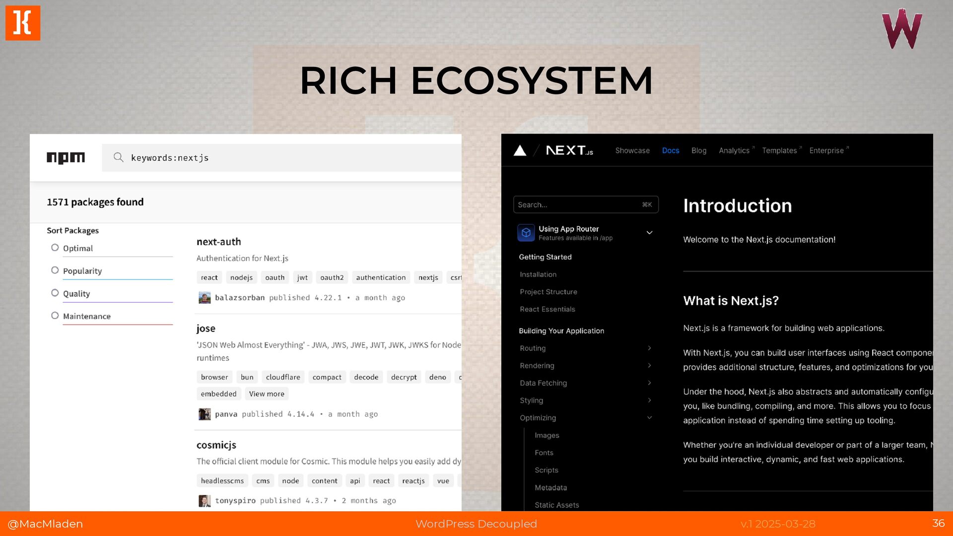Click View more keywords for jose
953x536 pixels.
tap(267, 394)
